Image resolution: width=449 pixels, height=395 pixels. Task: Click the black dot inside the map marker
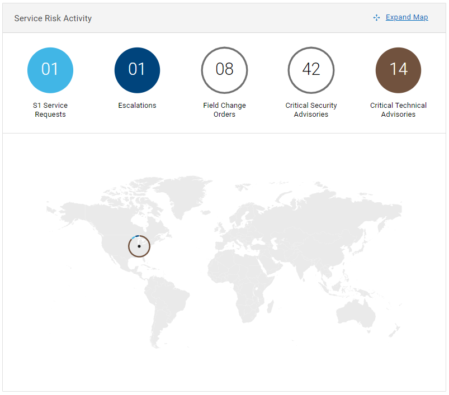click(139, 246)
